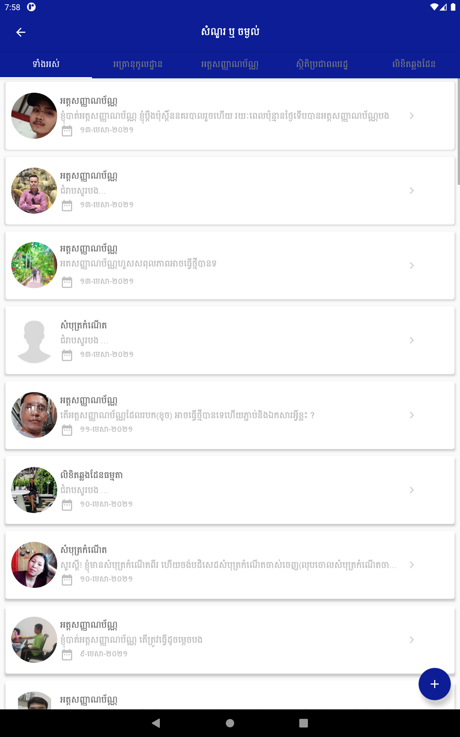Select the លិខិតឆ្លងដែន tab
This screenshot has width=460, height=737.
click(414, 64)
